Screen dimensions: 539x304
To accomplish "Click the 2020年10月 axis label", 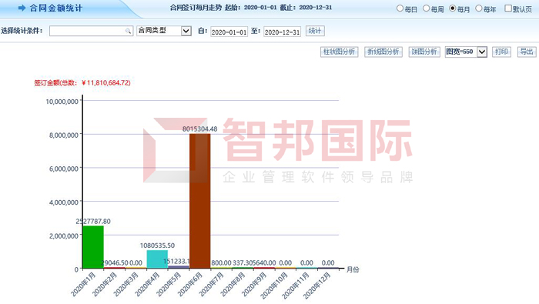I will click(275, 285).
